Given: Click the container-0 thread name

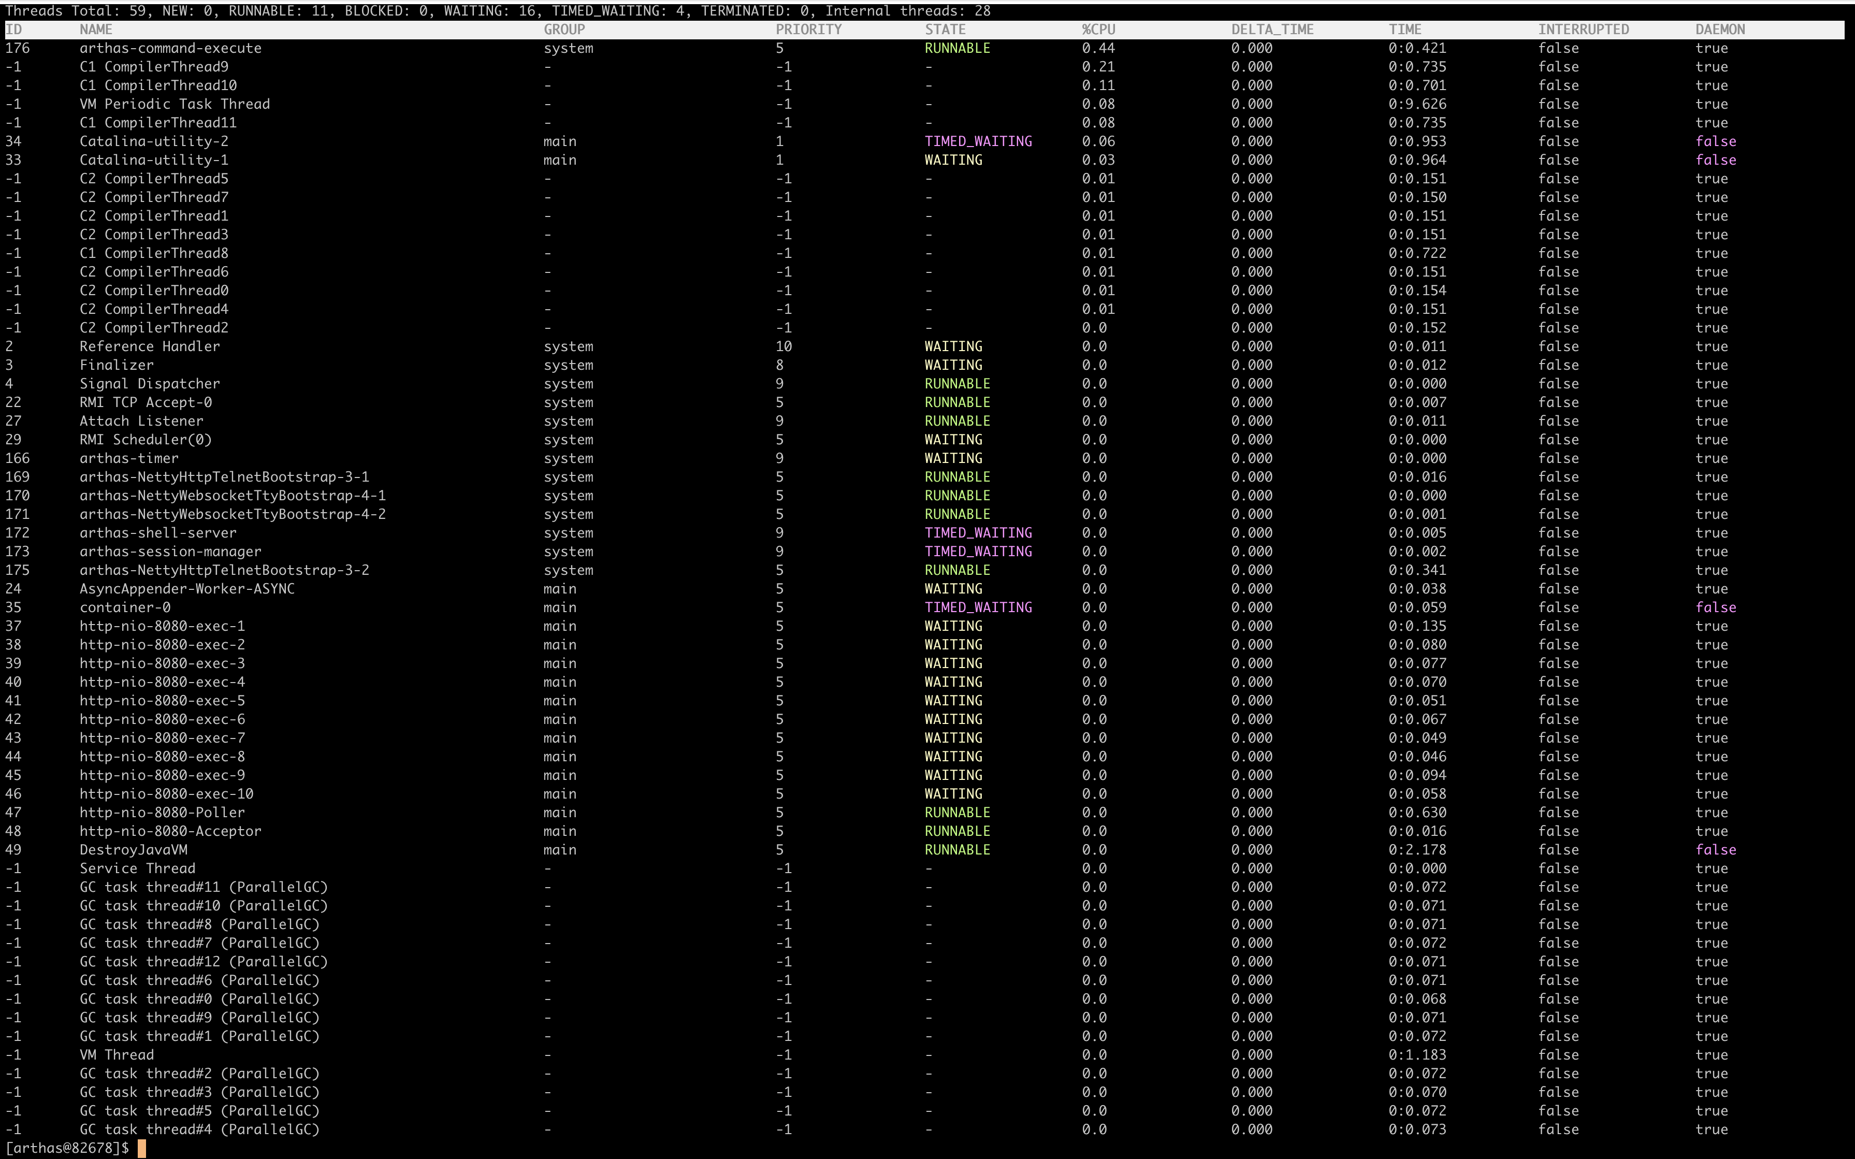Looking at the screenshot, I should [x=125, y=607].
